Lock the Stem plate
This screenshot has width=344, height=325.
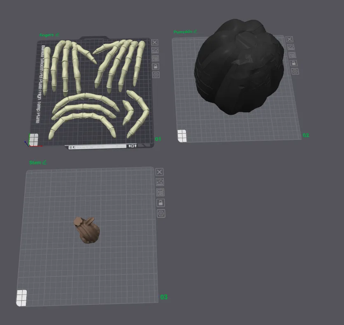161,202
